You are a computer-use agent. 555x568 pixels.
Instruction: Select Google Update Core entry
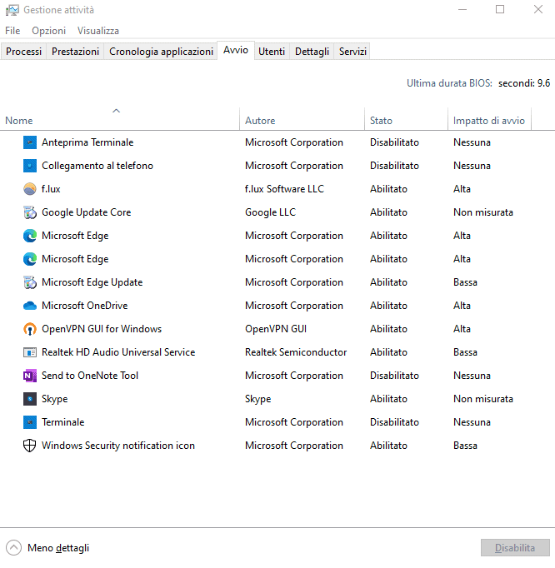pos(87,212)
